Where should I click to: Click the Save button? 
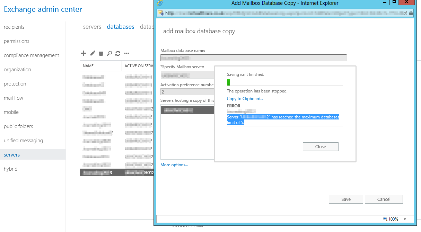pyautogui.click(x=346, y=199)
